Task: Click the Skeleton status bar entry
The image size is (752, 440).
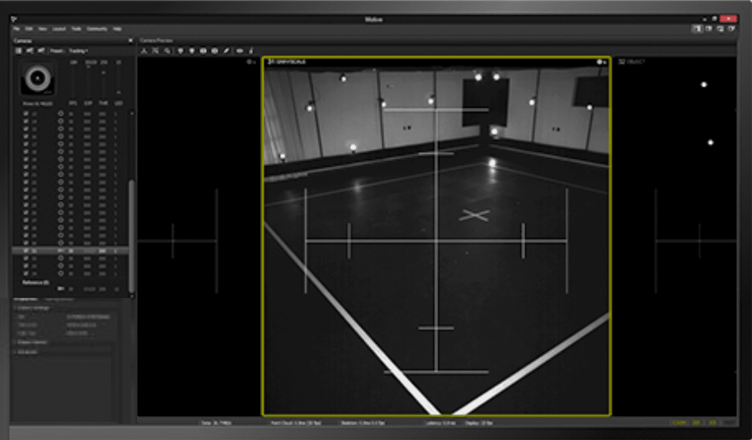Action: [x=363, y=422]
